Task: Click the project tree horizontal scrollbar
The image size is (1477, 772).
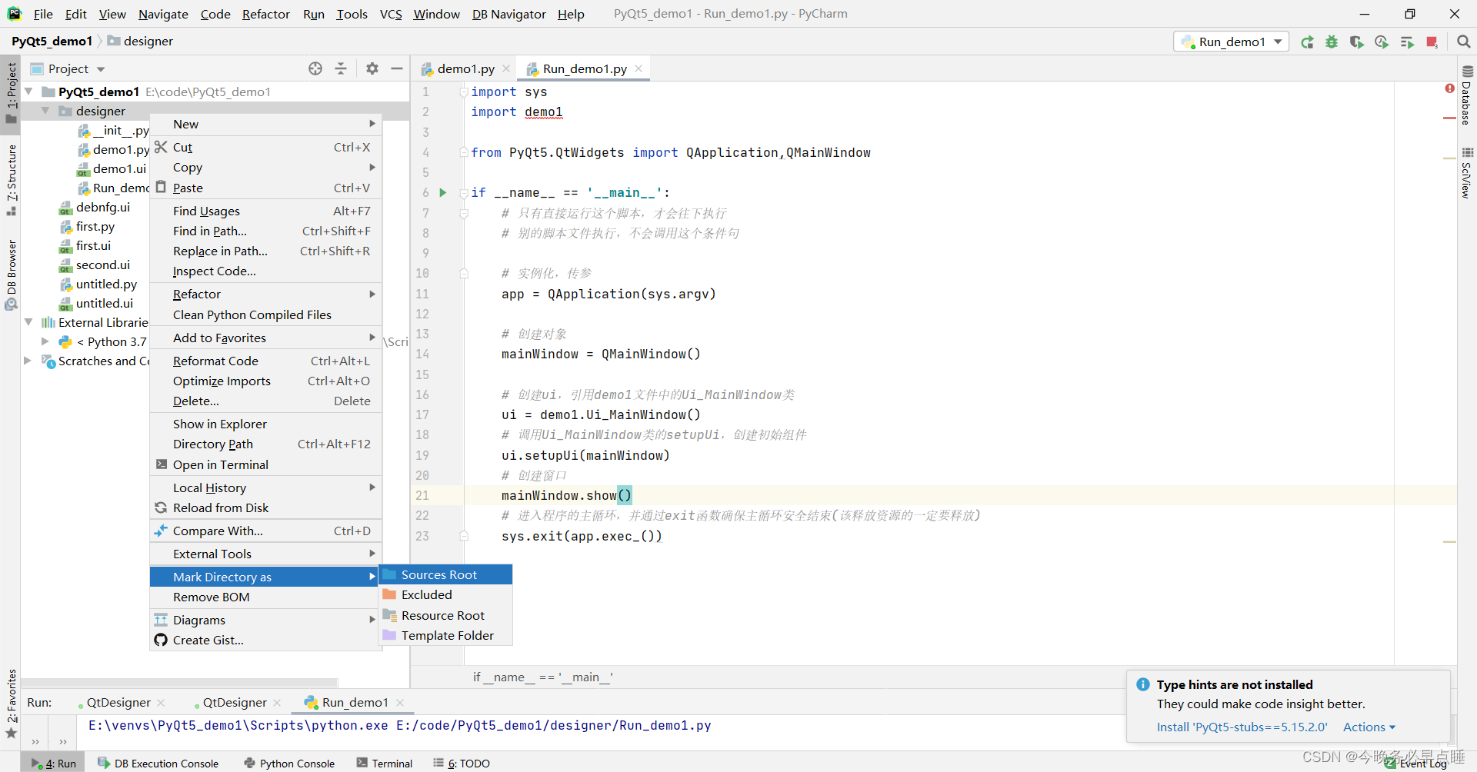Action: [x=180, y=682]
